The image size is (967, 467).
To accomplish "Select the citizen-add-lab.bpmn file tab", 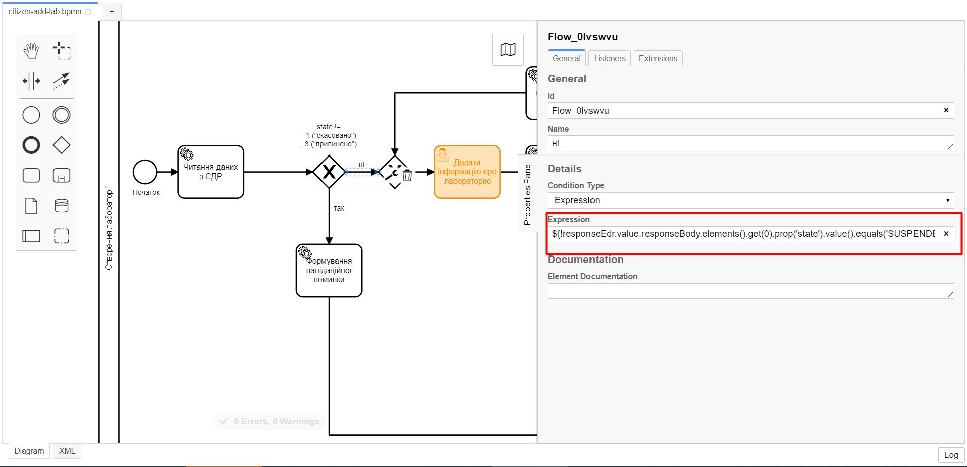I will click(50, 11).
